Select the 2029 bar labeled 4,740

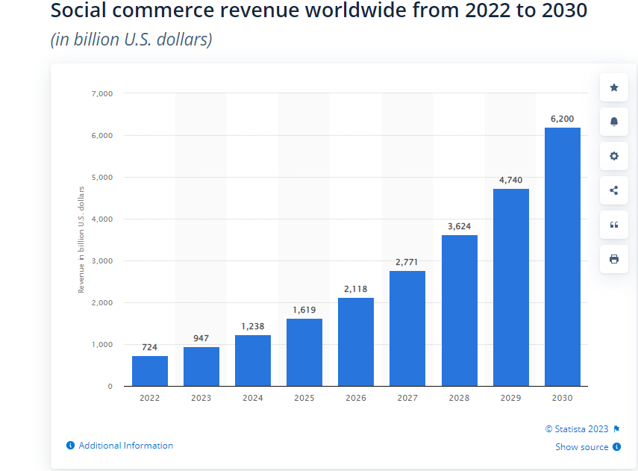pyautogui.click(x=511, y=287)
